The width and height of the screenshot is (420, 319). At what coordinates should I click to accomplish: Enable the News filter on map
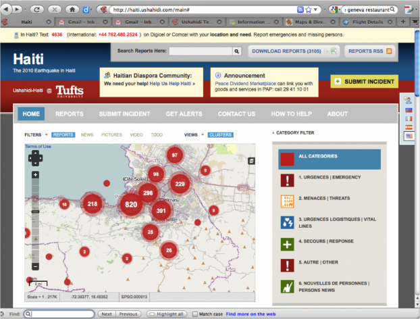click(87, 134)
